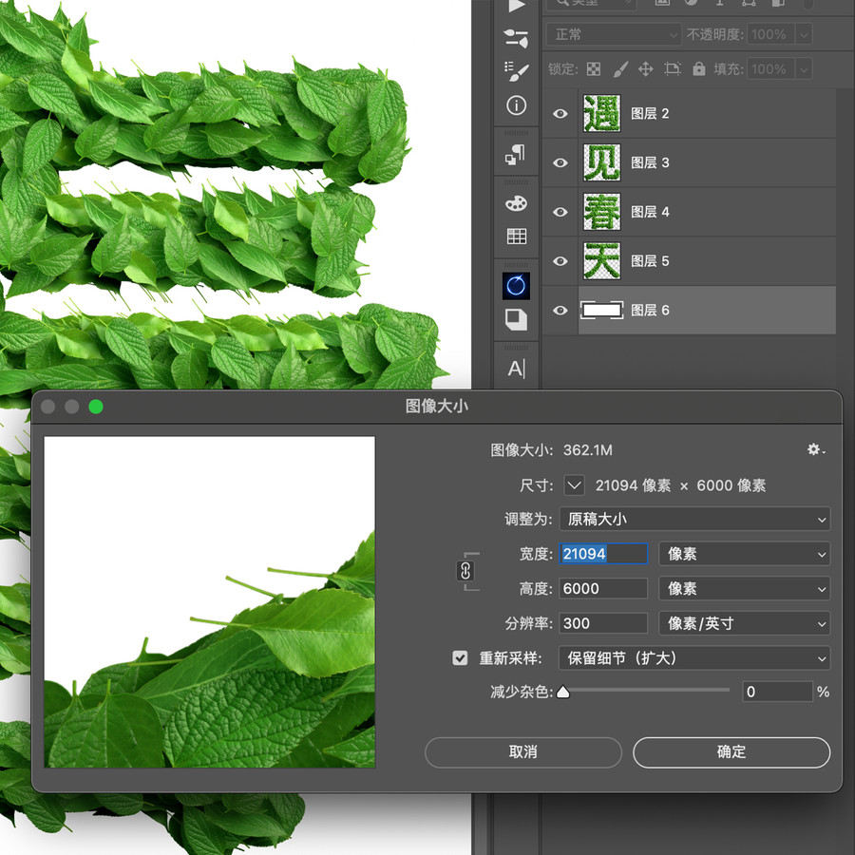Select 图层 4 thumbnail with 春 character
The height and width of the screenshot is (855, 855).
click(x=601, y=212)
